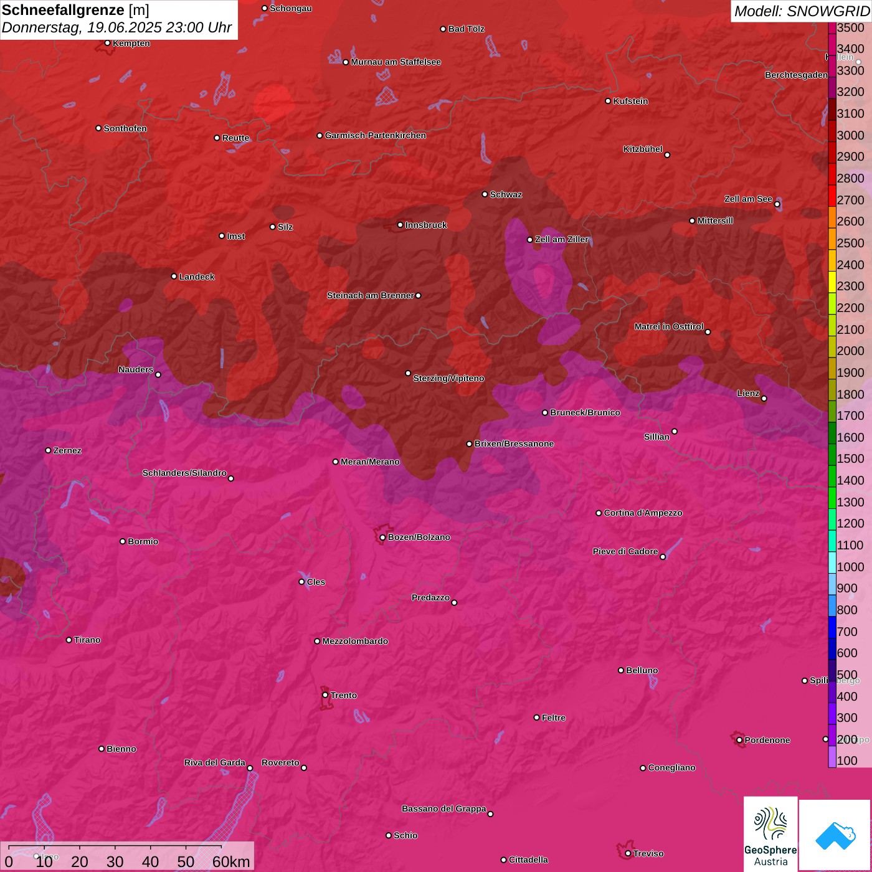Click the Meran/Merano label
Image resolution: width=872 pixels, height=872 pixels.
[370, 462]
